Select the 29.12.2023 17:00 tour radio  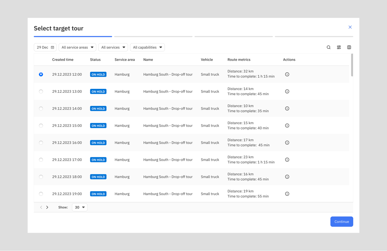41,159
